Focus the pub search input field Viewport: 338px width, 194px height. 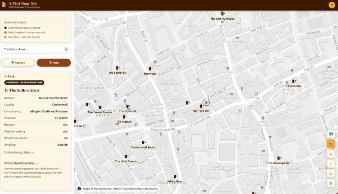tap(36, 49)
